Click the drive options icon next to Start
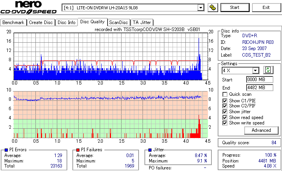This screenshot has width=282, height=171. (x=213, y=7)
